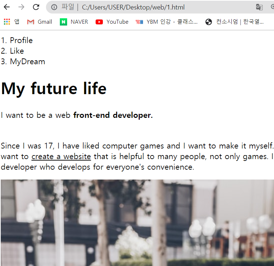274x266 pixels.
Task: Click the blurred street photo
Action: pyautogui.click(x=137, y=223)
